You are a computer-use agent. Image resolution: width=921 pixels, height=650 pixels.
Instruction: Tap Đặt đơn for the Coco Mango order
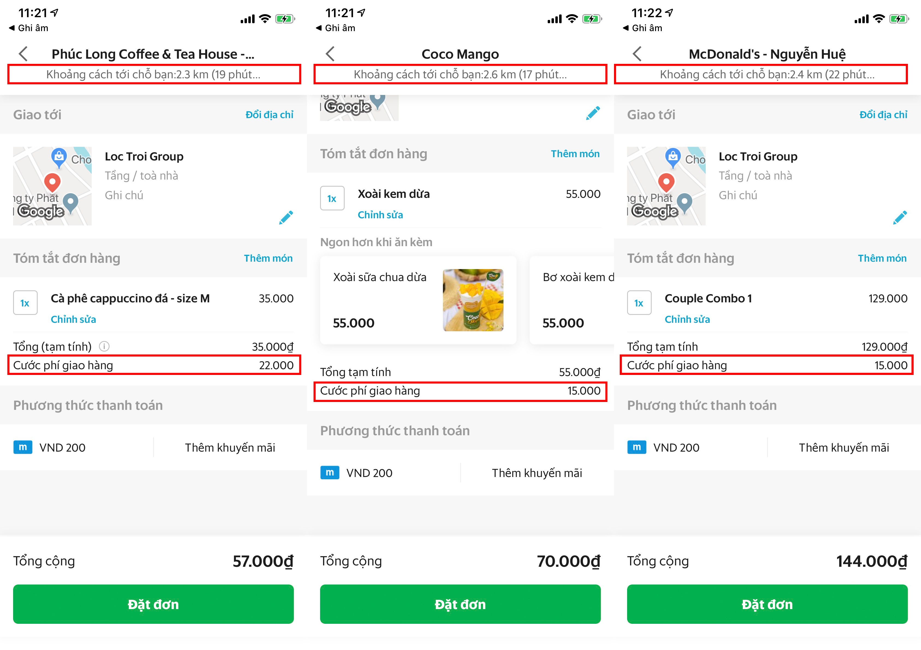[x=461, y=604]
